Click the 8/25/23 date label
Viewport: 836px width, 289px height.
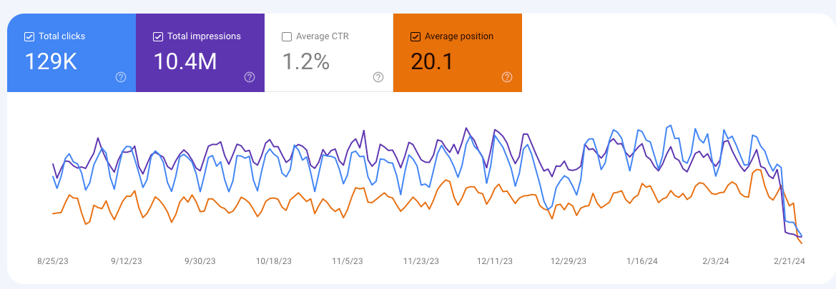tap(53, 261)
